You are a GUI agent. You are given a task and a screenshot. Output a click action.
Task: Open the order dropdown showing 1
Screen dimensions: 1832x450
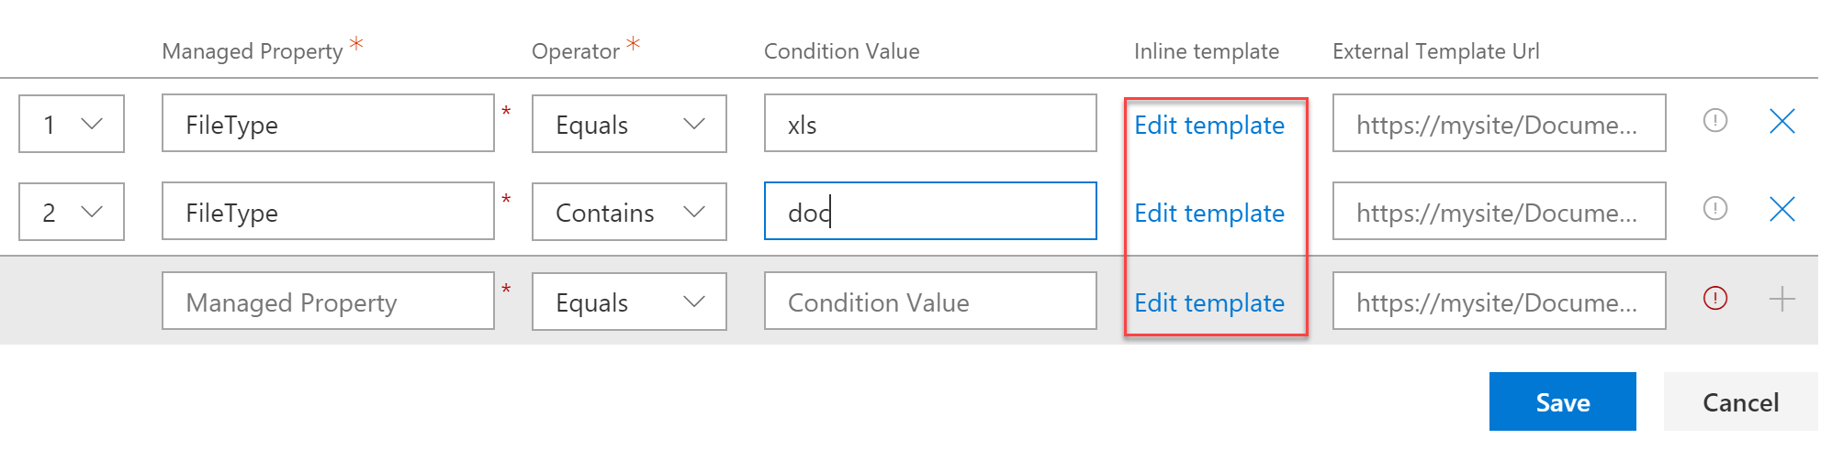coord(72,124)
